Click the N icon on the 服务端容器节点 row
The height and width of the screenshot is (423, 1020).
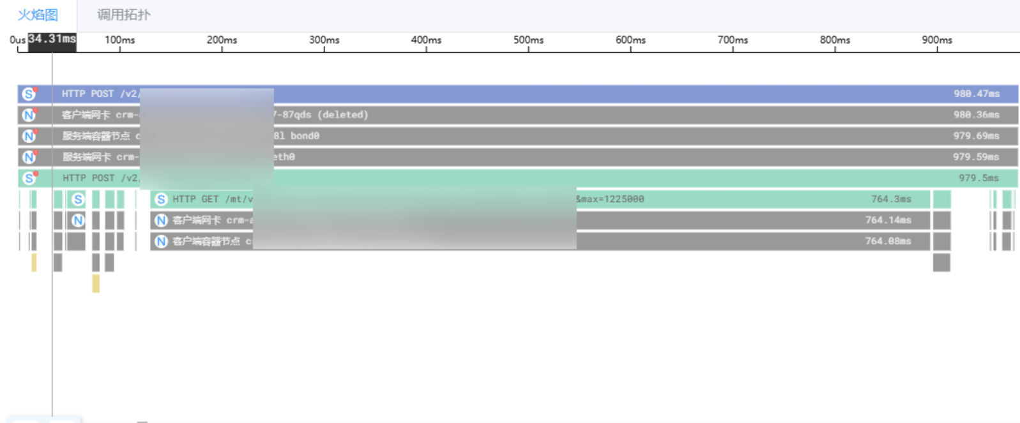29,136
